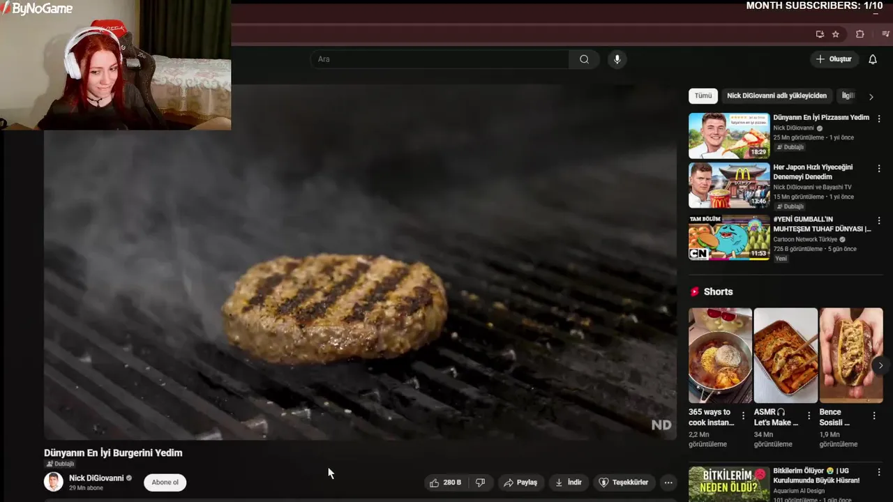893x502 pixels.
Task: Click the burger video player area
Action: point(360,262)
